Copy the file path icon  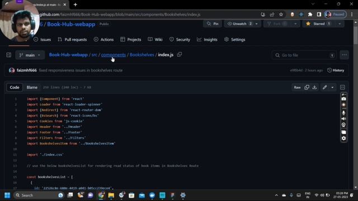(180, 55)
